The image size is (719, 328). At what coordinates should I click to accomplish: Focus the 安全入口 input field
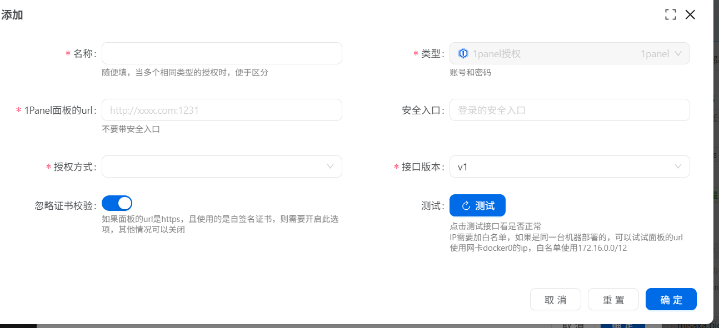[570, 110]
